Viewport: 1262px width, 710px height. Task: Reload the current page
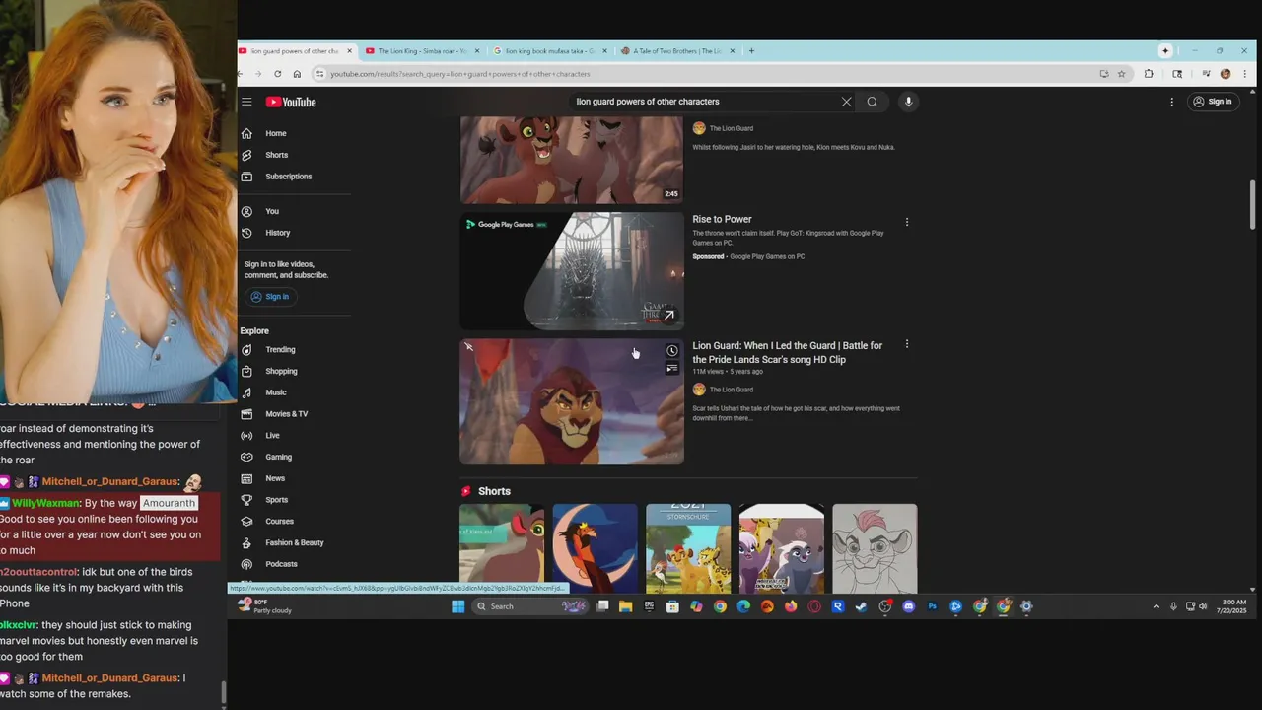pyautogui.click(x=277, y=74)
